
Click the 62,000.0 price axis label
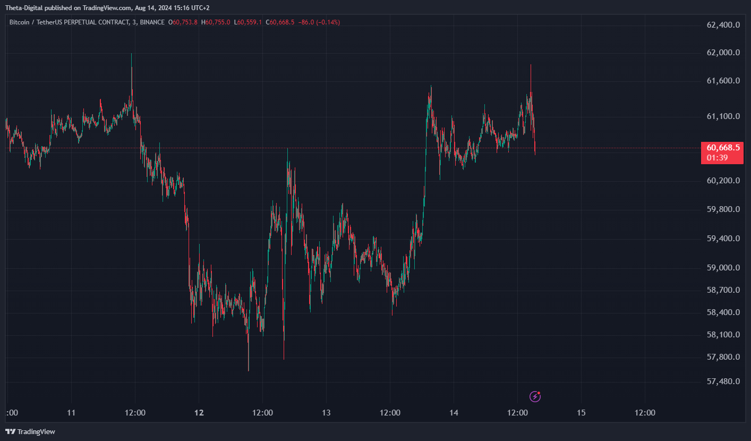(x=723, y=53)
